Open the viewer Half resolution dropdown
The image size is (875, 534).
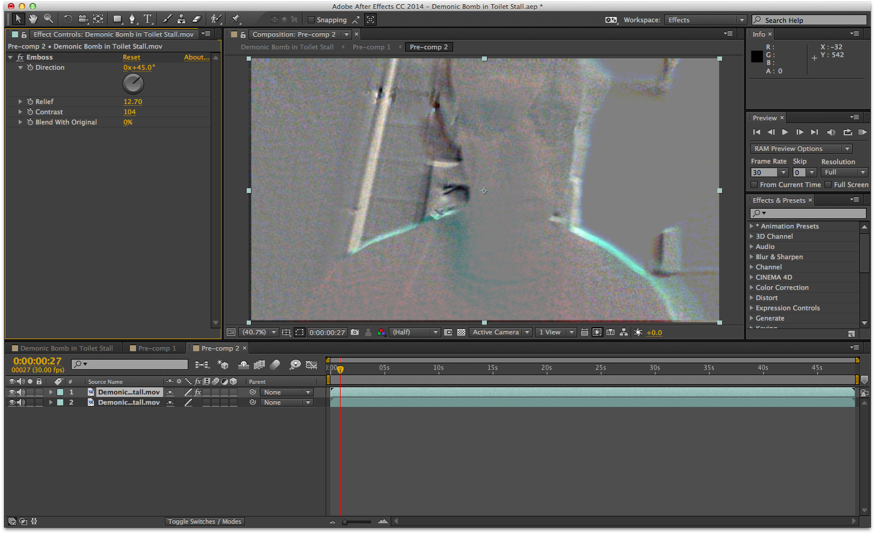pyautogui.click(x=415, y=332)
